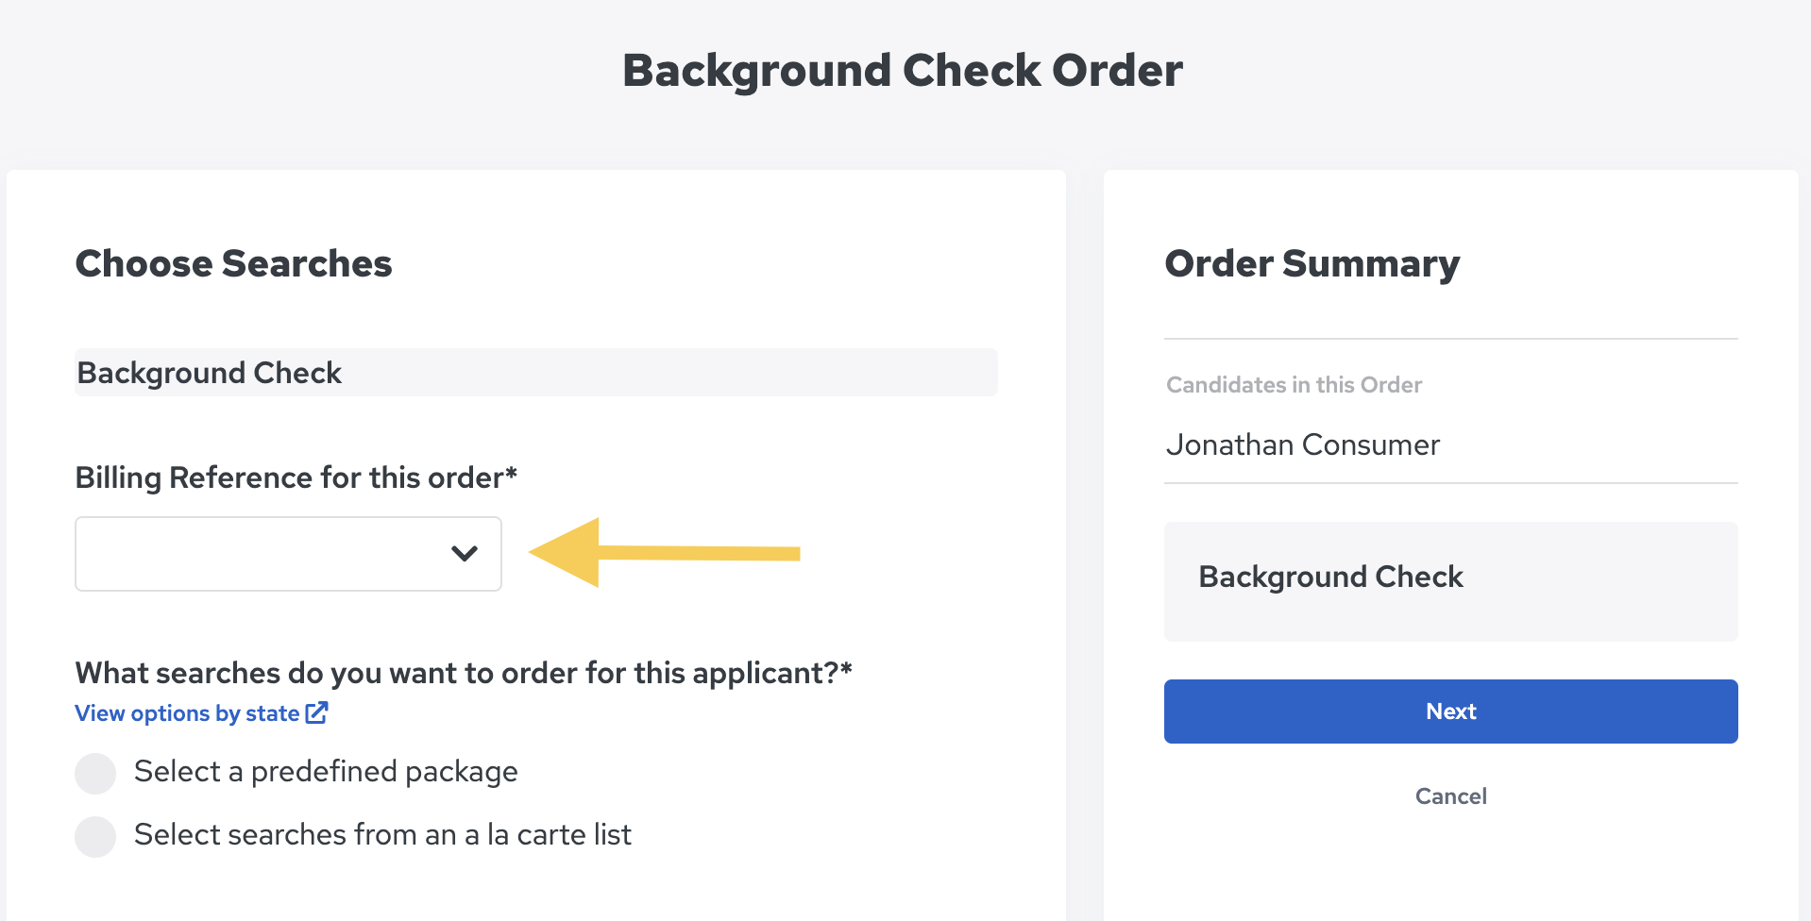The image size is (1811, 921).
Task: Click the chevron arrow in Billing Reference field
Action: click(464, 554)
